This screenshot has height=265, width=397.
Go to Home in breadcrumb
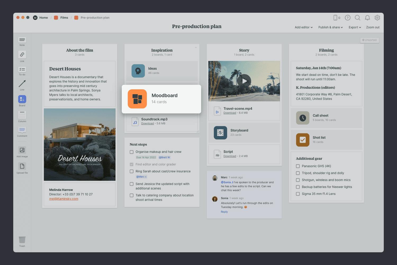pos(43,18)
